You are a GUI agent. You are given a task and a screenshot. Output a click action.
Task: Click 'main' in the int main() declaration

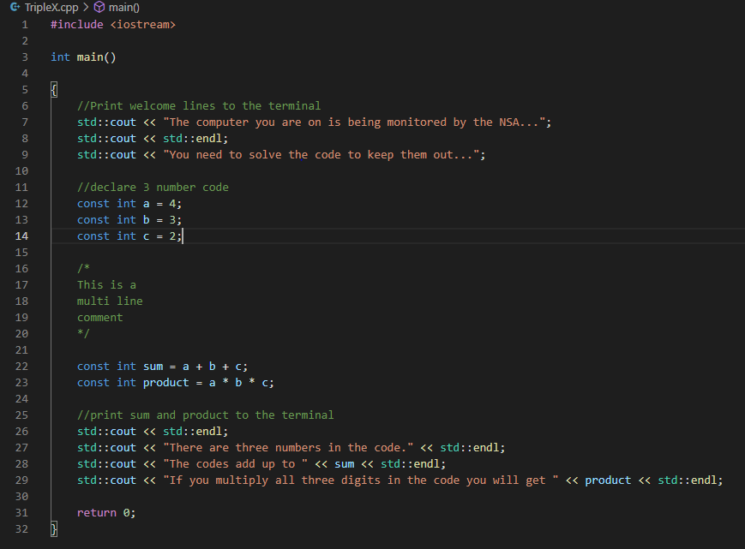coord(90,57)
